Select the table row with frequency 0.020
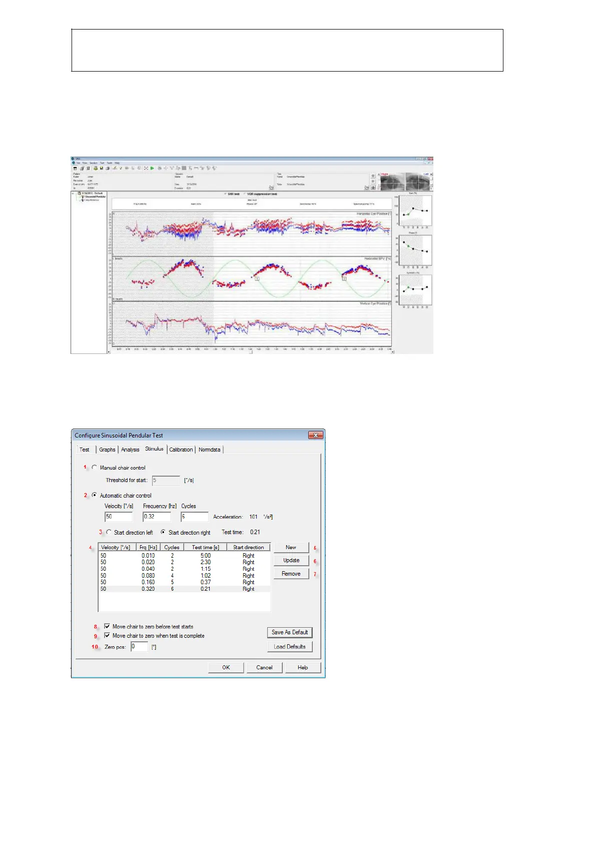The image size is (596, 843). [184, 562]
